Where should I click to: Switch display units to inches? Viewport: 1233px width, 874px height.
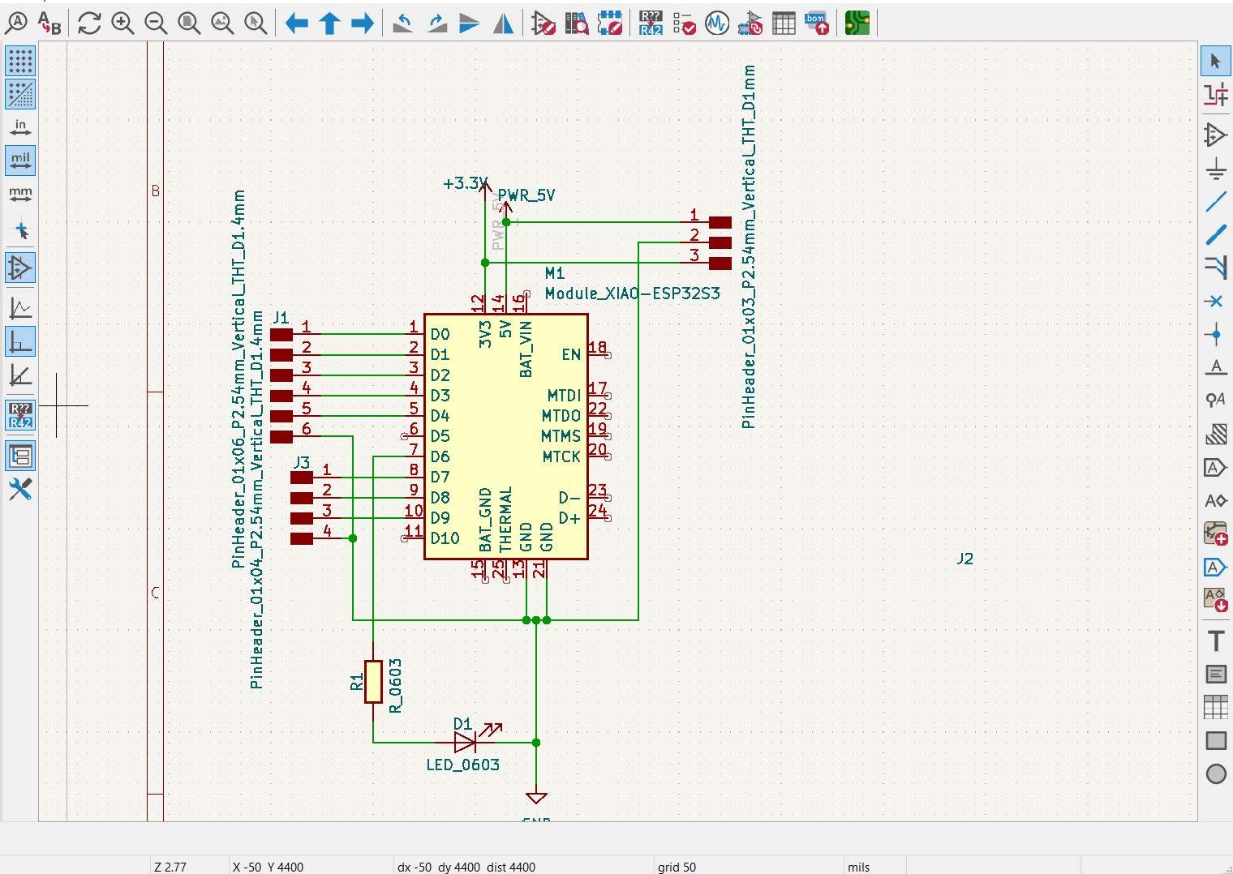[x=20, y=126]
